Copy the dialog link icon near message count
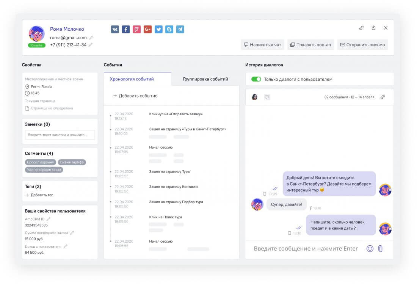417x284 pixels. [x=383, y=97]
